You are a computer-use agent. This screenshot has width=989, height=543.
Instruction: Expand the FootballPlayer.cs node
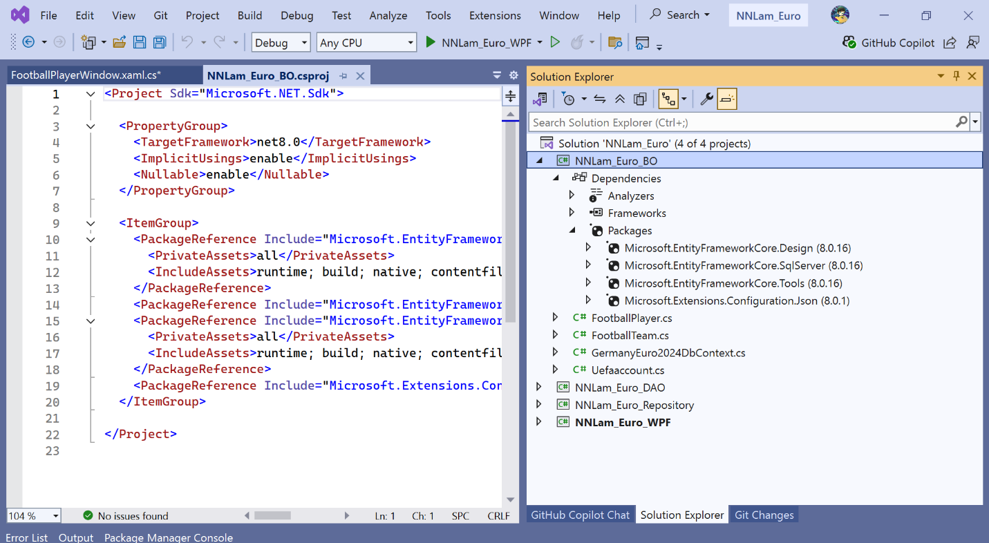[555, 318]
